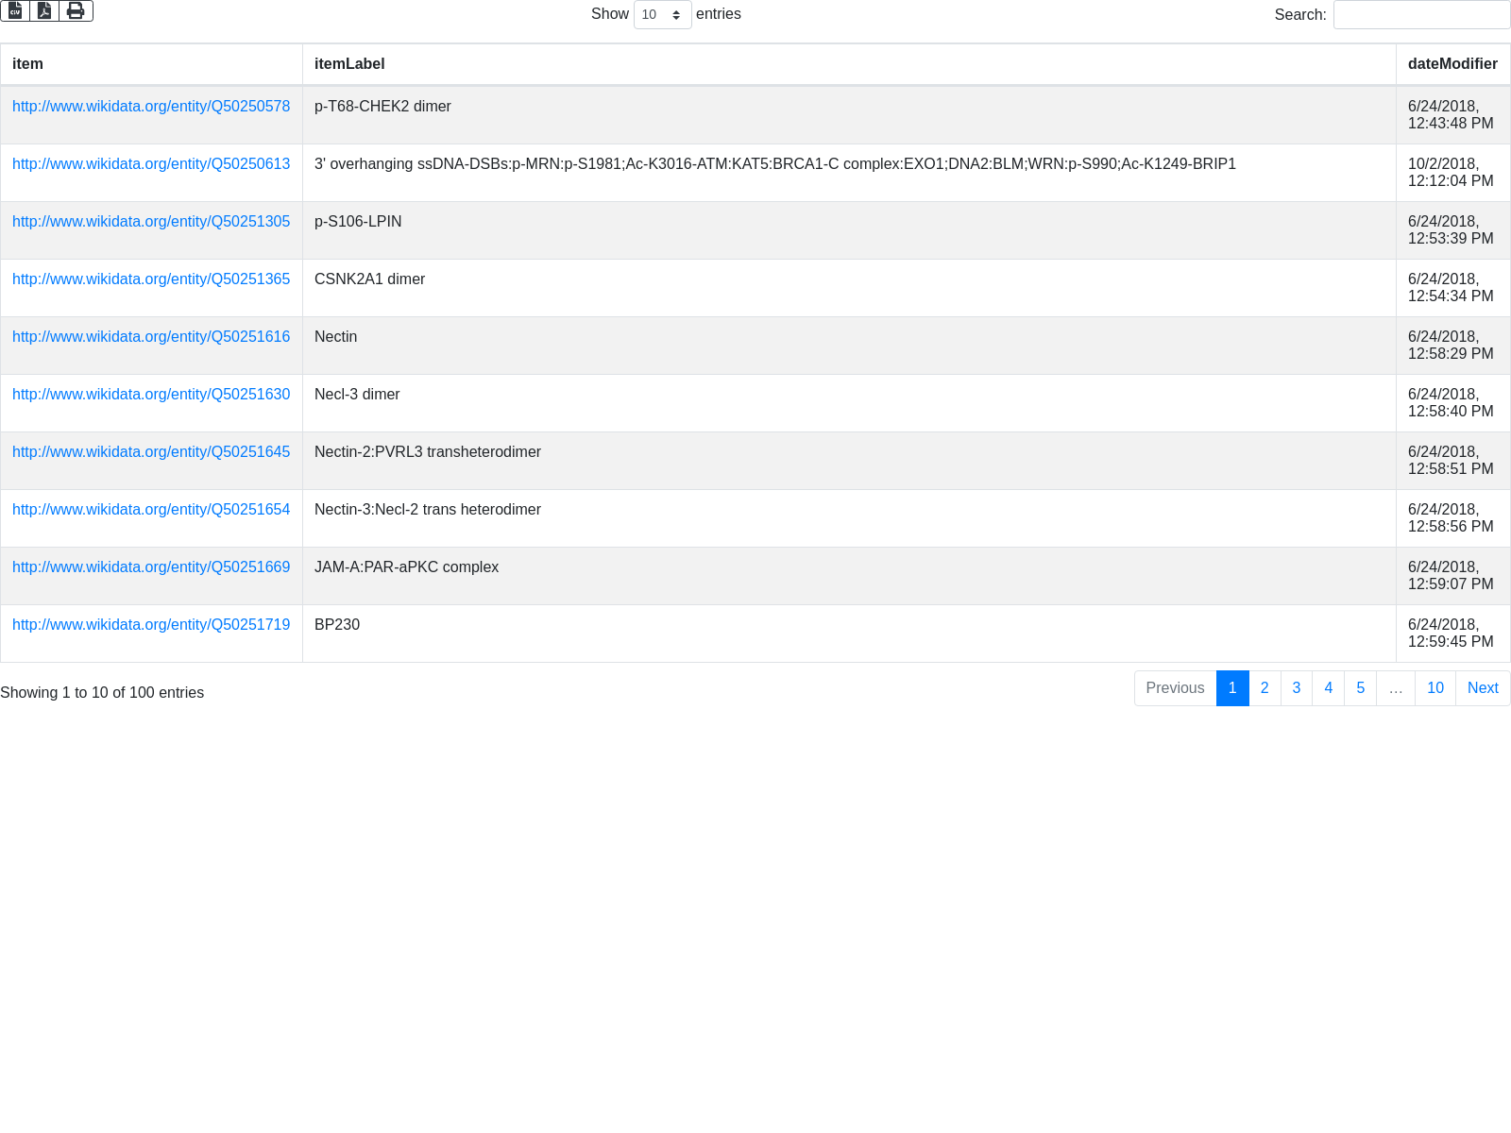The image size is (1511, 1133).
Task: Open the Show entries dropdown
Action: [662, 15]
